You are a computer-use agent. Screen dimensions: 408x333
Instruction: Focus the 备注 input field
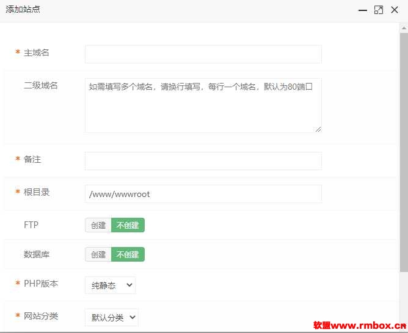pyautogui.click(x=203, y=161)
